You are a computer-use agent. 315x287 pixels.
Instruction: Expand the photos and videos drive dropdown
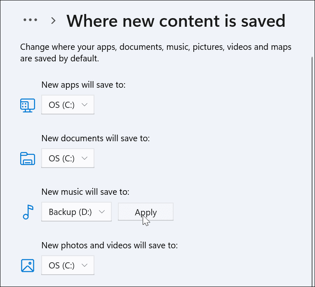click(x=68, y=266)
